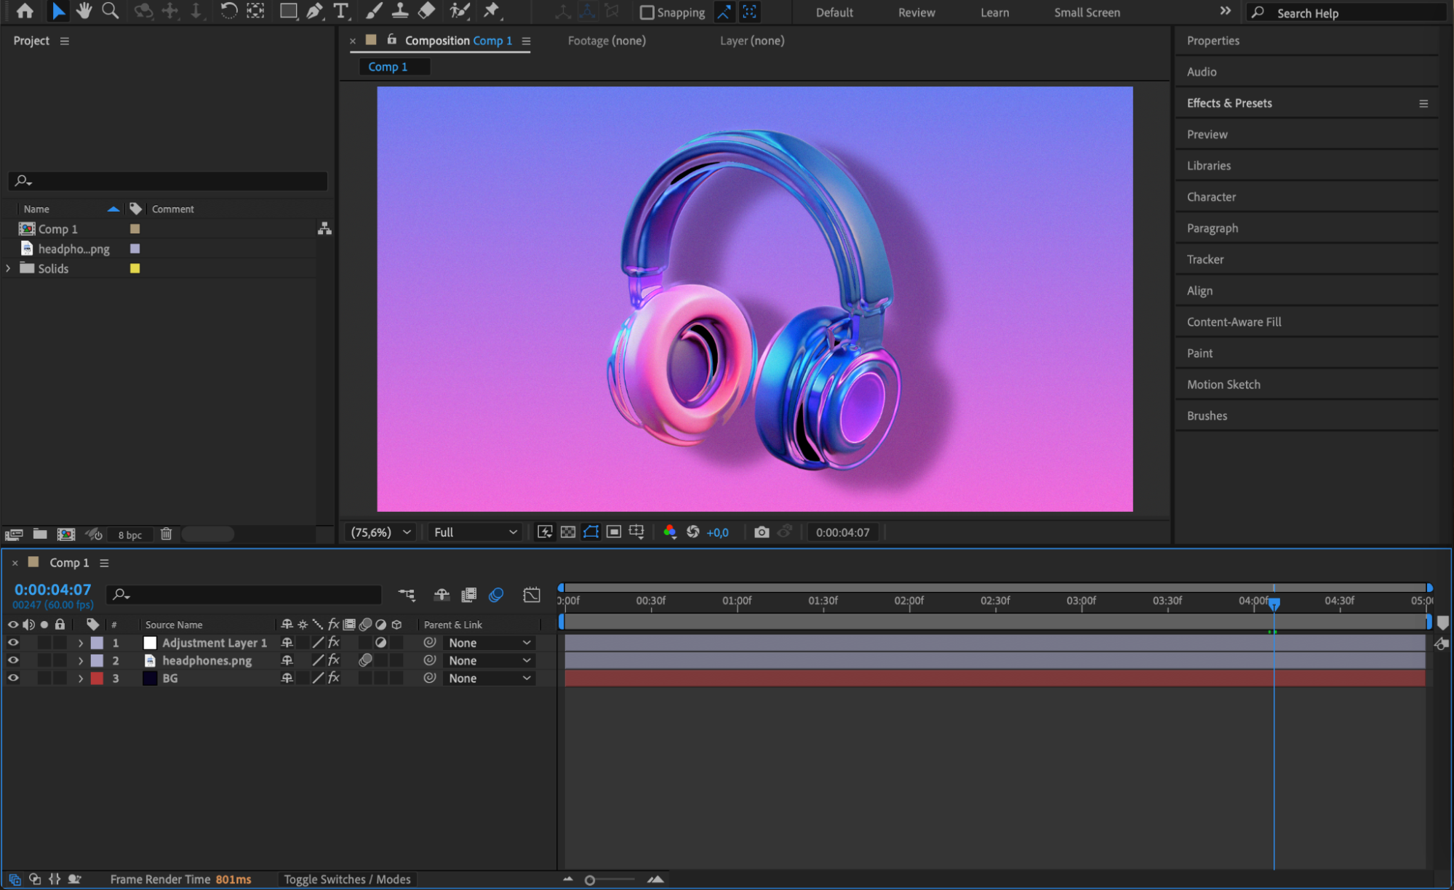This screenshot has width=1454, height=890.
Task: Delete selected project item with trash icon
Action: 166,534
